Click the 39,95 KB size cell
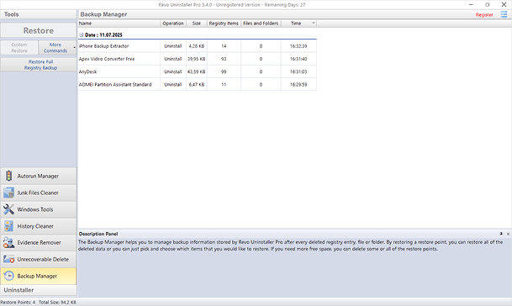The image size is (512, 306). click(196, 59)
